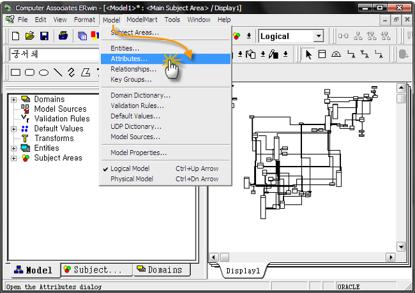Open the File menu
This screenshot has width=415, height=293.
23,20
